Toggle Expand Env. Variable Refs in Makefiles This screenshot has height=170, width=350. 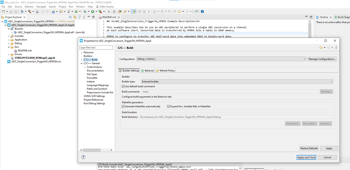point(168,106)
